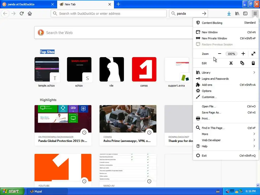
Task: Open a new tab with plus
Action: click(x=118, y=4)
